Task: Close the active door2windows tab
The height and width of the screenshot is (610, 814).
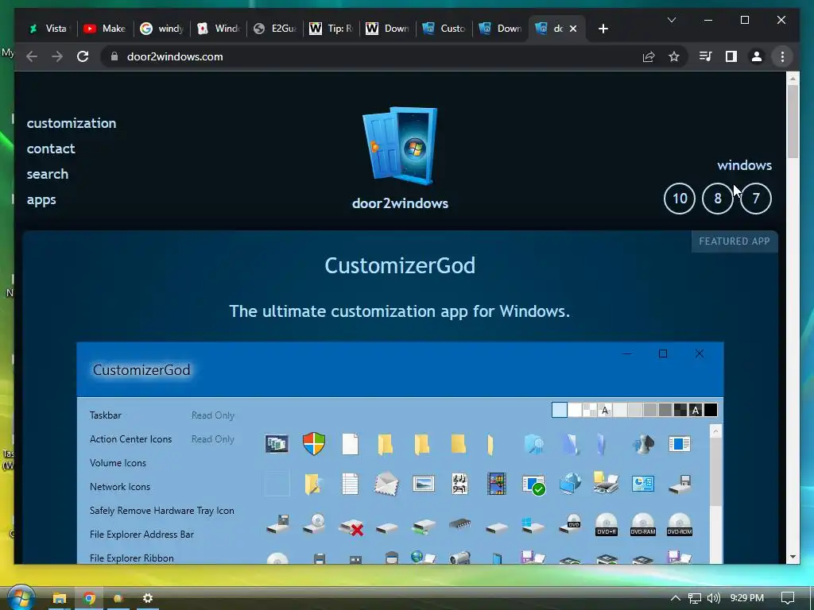Action: [x=573, y=29]
